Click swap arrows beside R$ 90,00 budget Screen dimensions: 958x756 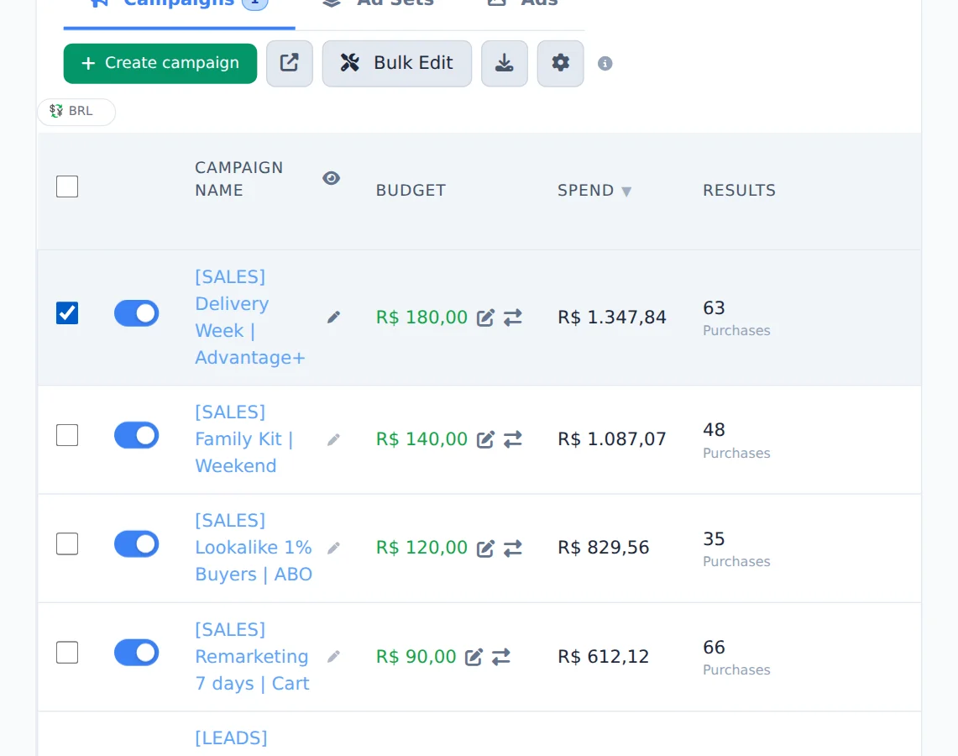[x=501, y=657]
